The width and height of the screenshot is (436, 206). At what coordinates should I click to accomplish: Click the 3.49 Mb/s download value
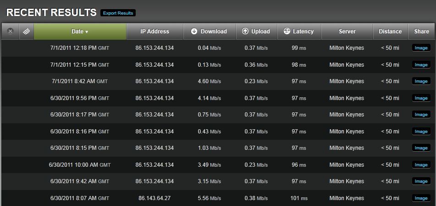pos(210,165)
